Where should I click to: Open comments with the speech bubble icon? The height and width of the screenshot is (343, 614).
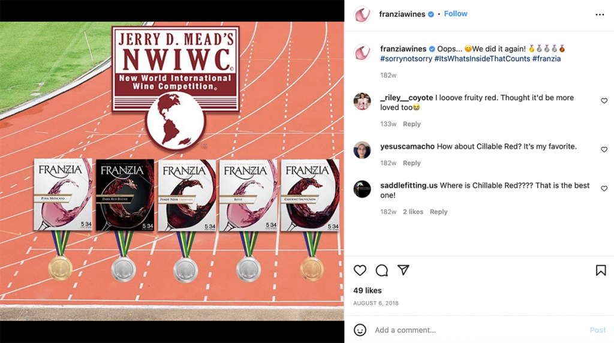tap(382, 270)
